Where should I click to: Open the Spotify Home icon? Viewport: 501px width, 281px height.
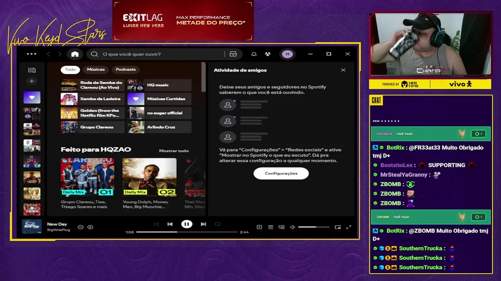click(75, 54)
